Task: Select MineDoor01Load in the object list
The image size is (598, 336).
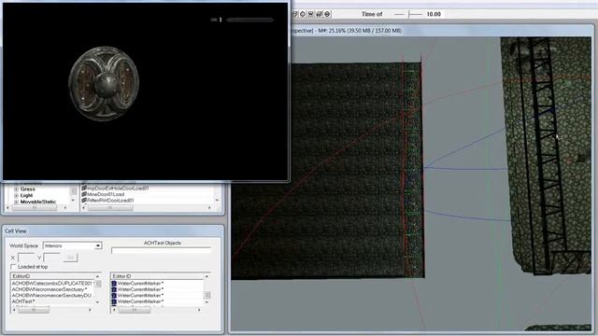Action: pyautogui.click(x=106, y=194)
